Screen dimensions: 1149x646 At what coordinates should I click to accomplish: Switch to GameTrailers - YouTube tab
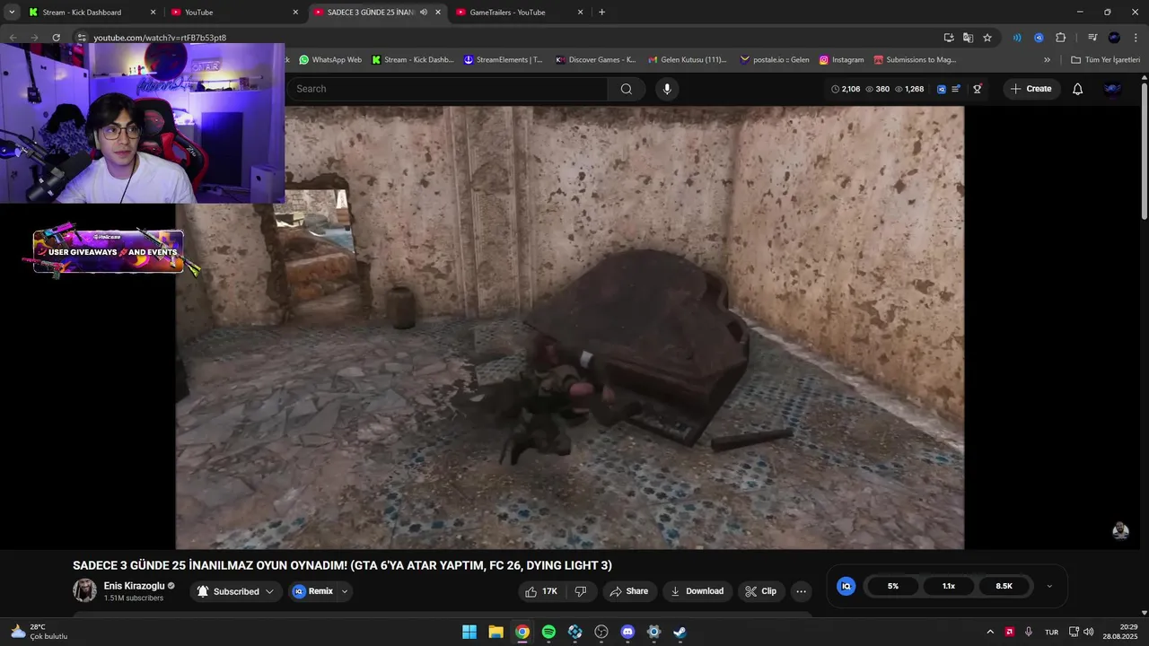point(520,13)
